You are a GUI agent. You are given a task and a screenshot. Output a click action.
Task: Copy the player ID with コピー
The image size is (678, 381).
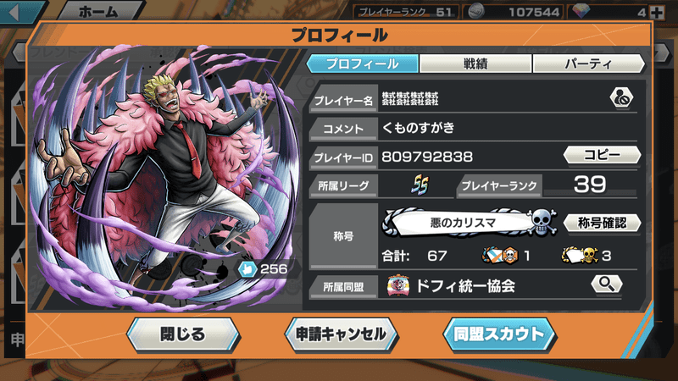click(602, 155)
